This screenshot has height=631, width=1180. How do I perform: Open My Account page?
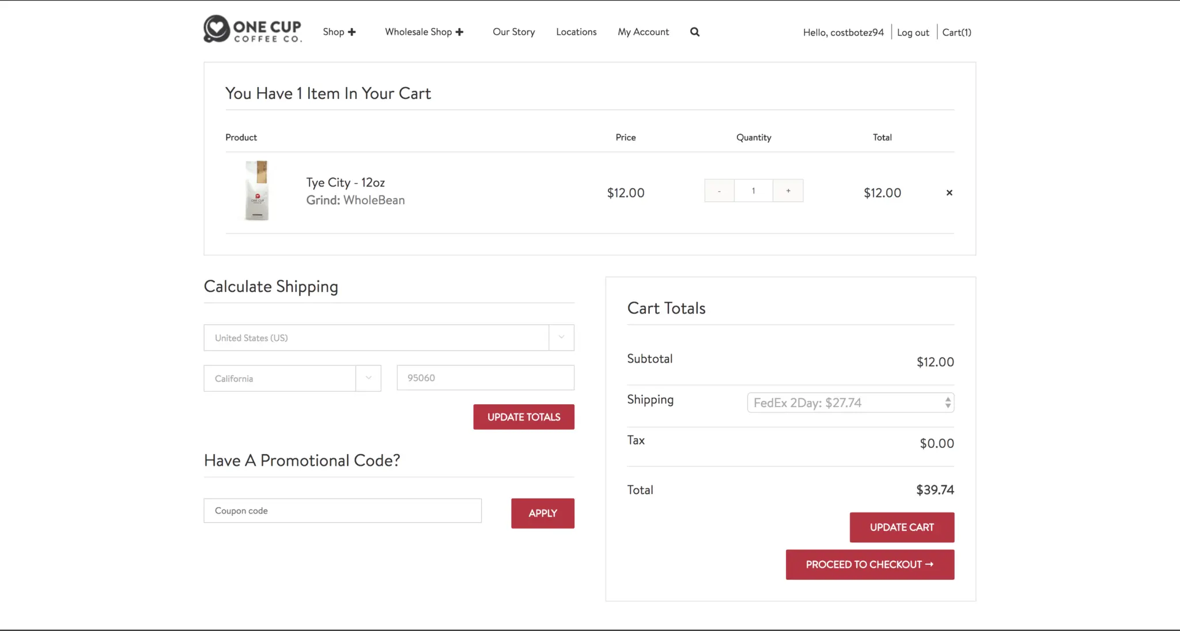(643, 32)
